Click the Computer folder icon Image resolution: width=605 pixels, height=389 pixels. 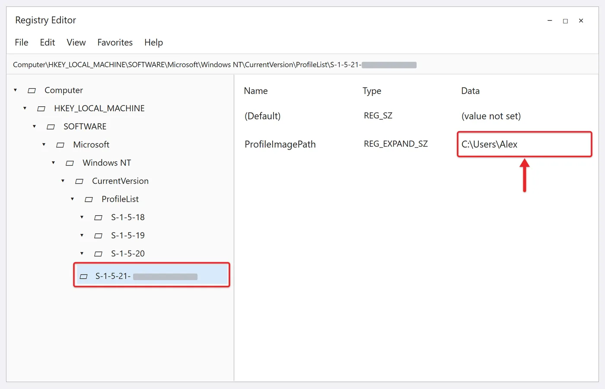click(x=32, y=90)
